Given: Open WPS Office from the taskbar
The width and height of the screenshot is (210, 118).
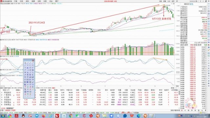Looking at the screenshot, I should coord(132,116).
